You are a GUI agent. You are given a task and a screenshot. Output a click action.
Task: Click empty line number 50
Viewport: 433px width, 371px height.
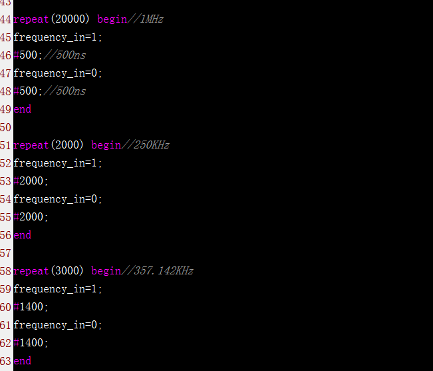tap(6, 127)
